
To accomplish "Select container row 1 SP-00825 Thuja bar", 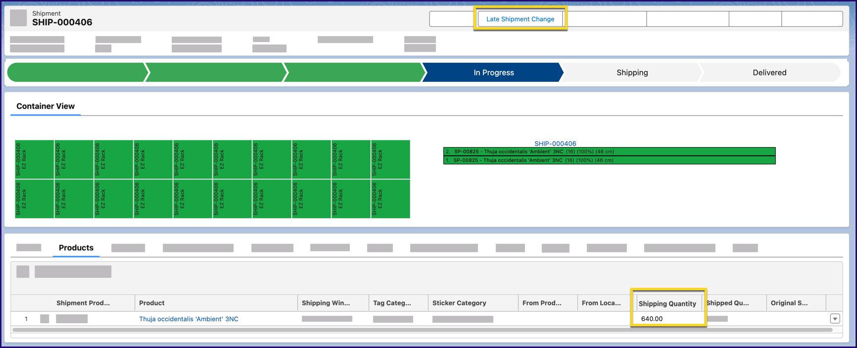I will [609, 160].
